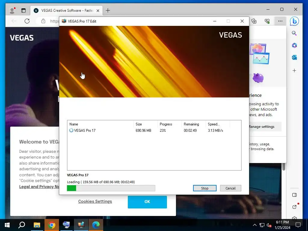Open Cookies Settings link
The width and height of the screenshot is (308, 231).
[95, 201]
